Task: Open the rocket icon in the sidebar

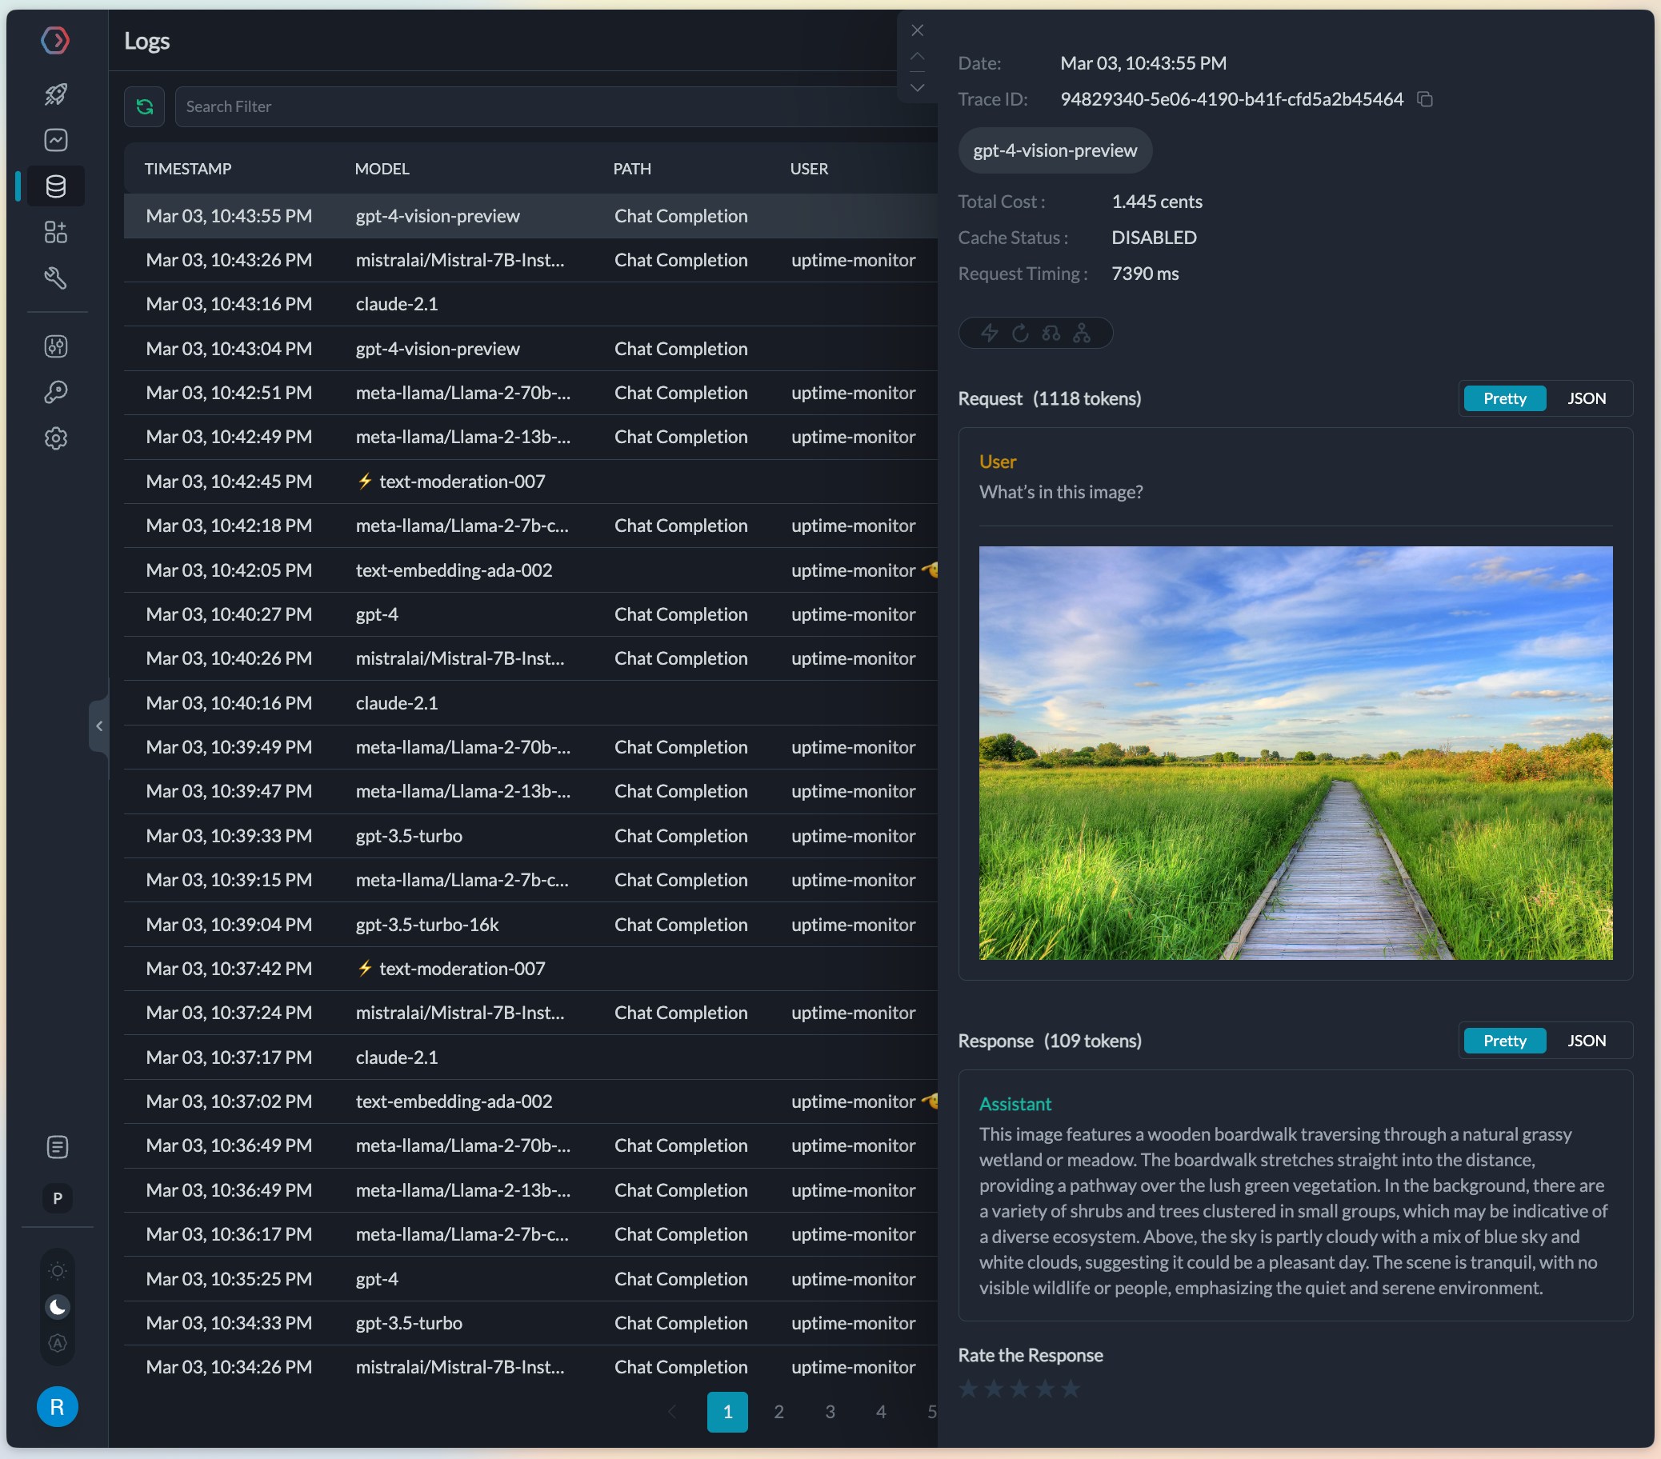Action: [x=55, y=94]
